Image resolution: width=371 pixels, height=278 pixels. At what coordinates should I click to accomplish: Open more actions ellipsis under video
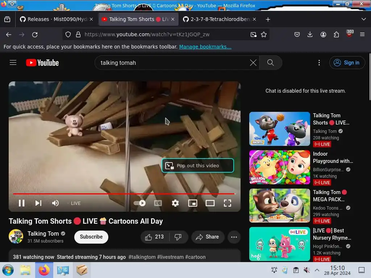[234, 237]
